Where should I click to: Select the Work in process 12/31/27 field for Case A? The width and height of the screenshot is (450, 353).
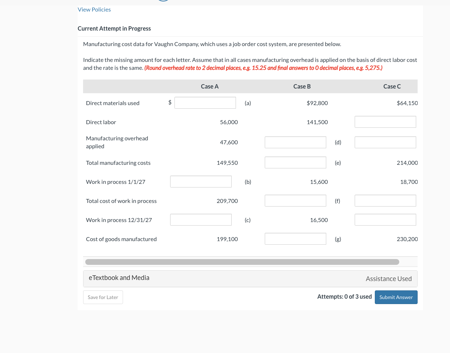point(201,220)
